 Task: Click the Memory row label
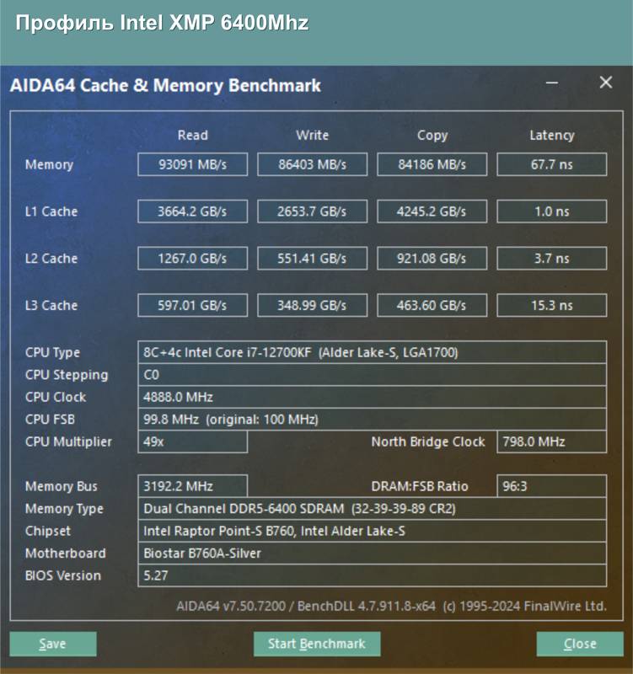click(x=49, y=164)
